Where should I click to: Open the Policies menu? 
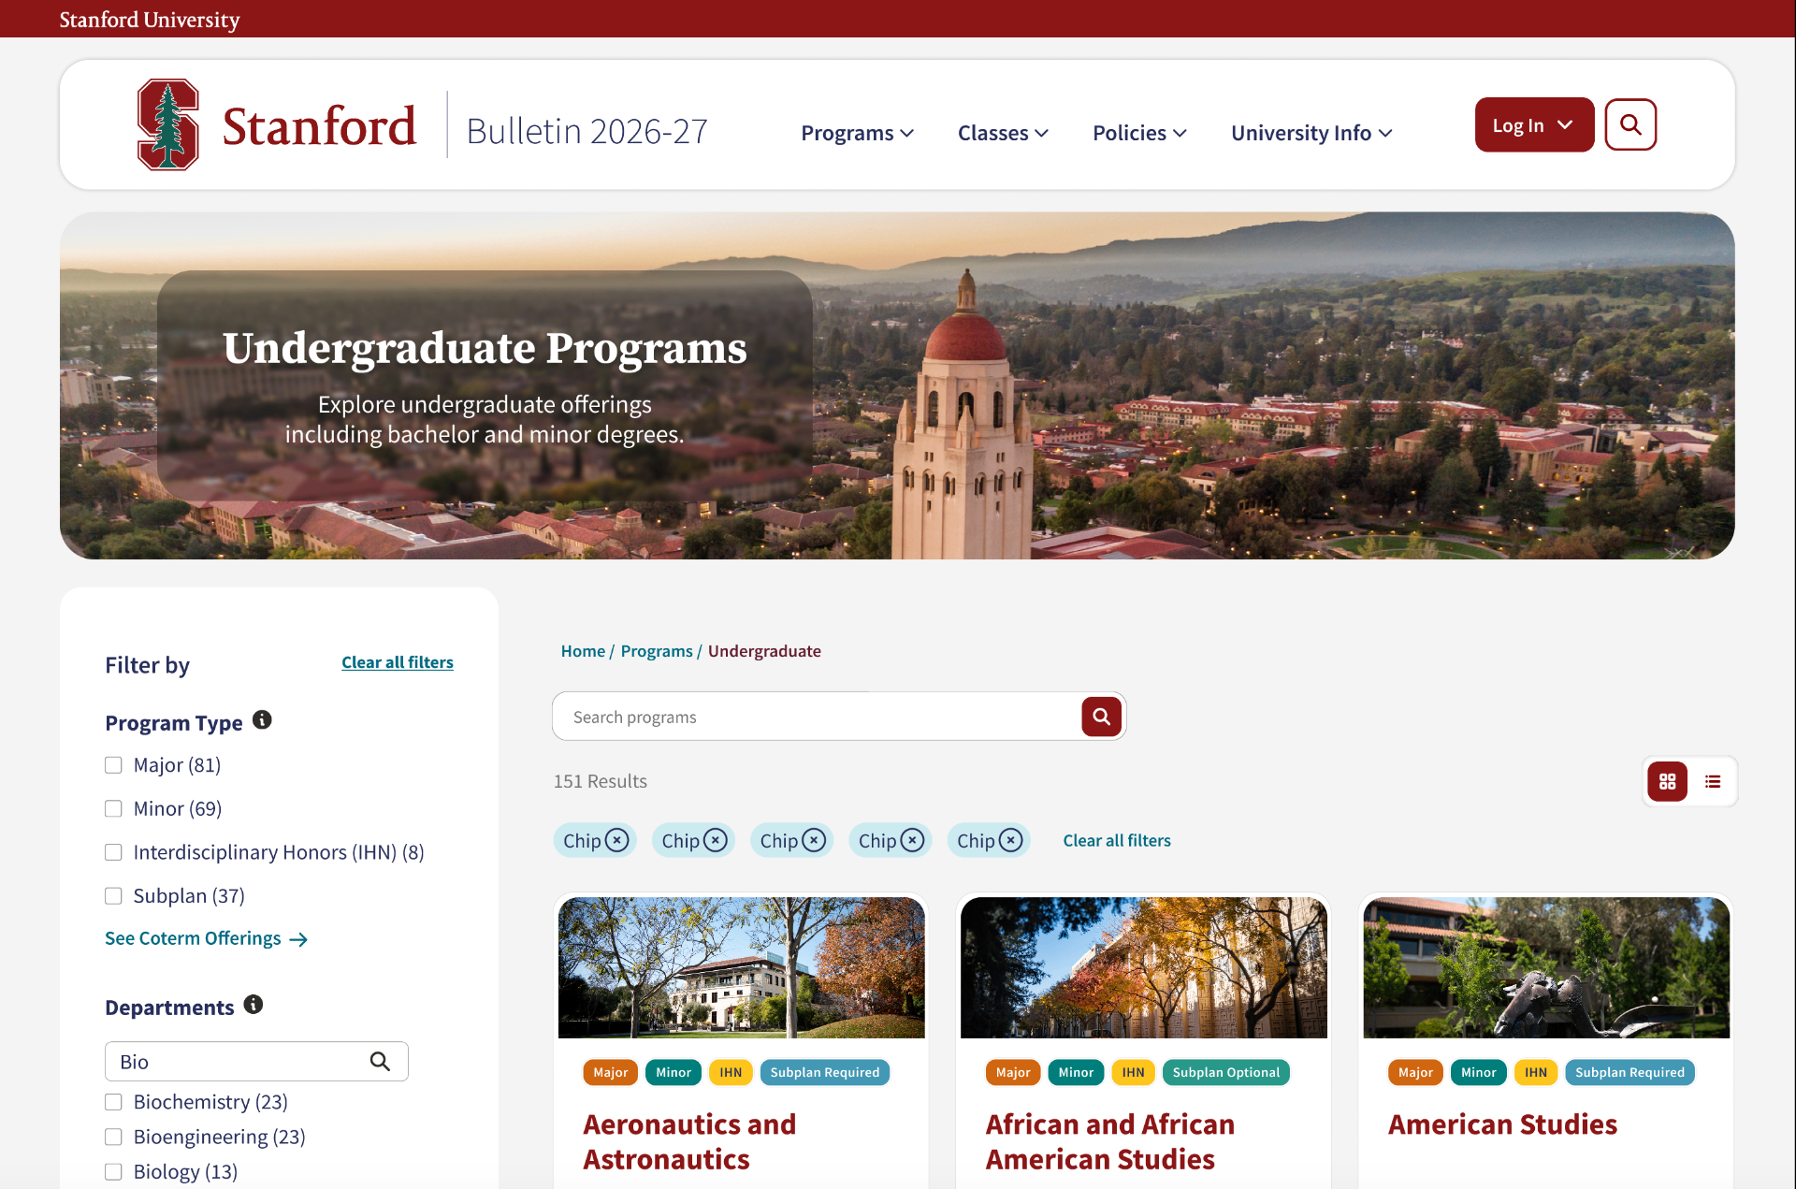coord(1139,133)
